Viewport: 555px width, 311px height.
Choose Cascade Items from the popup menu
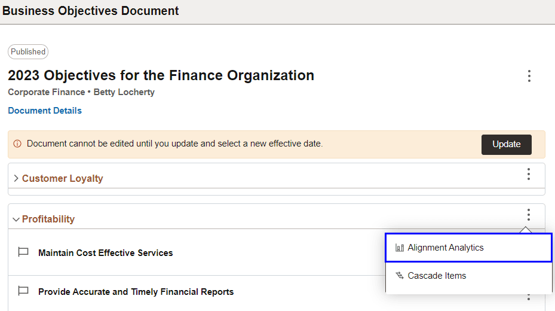tap(437, 276)
